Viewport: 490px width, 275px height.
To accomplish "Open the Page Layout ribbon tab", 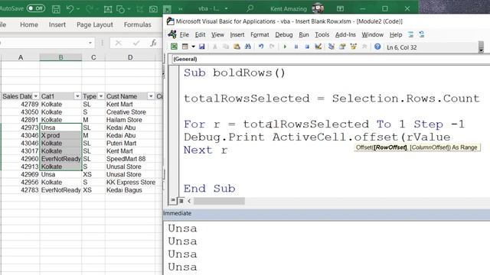I will [x=95, y=24].
